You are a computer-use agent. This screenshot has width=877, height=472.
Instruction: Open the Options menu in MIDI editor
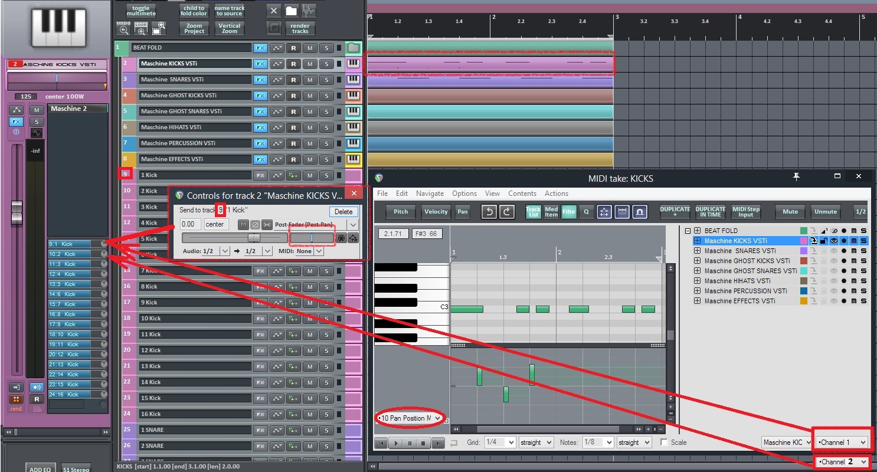pos(464,194)
